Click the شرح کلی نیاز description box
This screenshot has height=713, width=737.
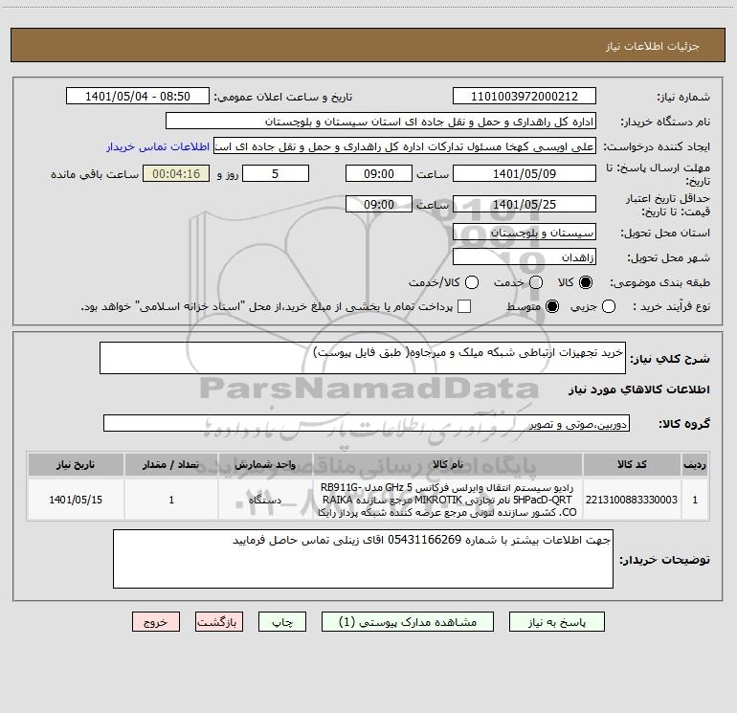pyautogui.click(x=363, y=358)
